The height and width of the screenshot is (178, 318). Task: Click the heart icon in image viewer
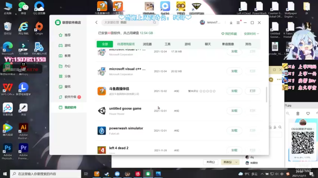[x=308, y=114]
